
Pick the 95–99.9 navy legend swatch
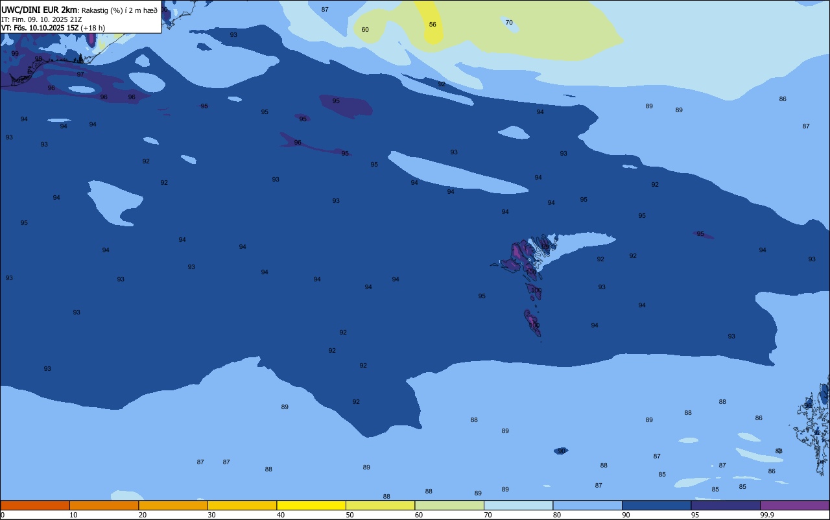click(x=726, y=505)
